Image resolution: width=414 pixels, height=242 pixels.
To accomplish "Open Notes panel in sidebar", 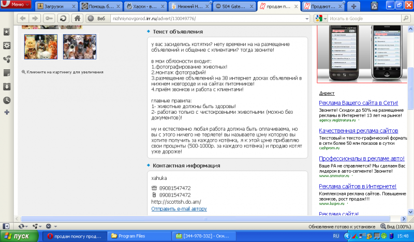I will [6, 72].
